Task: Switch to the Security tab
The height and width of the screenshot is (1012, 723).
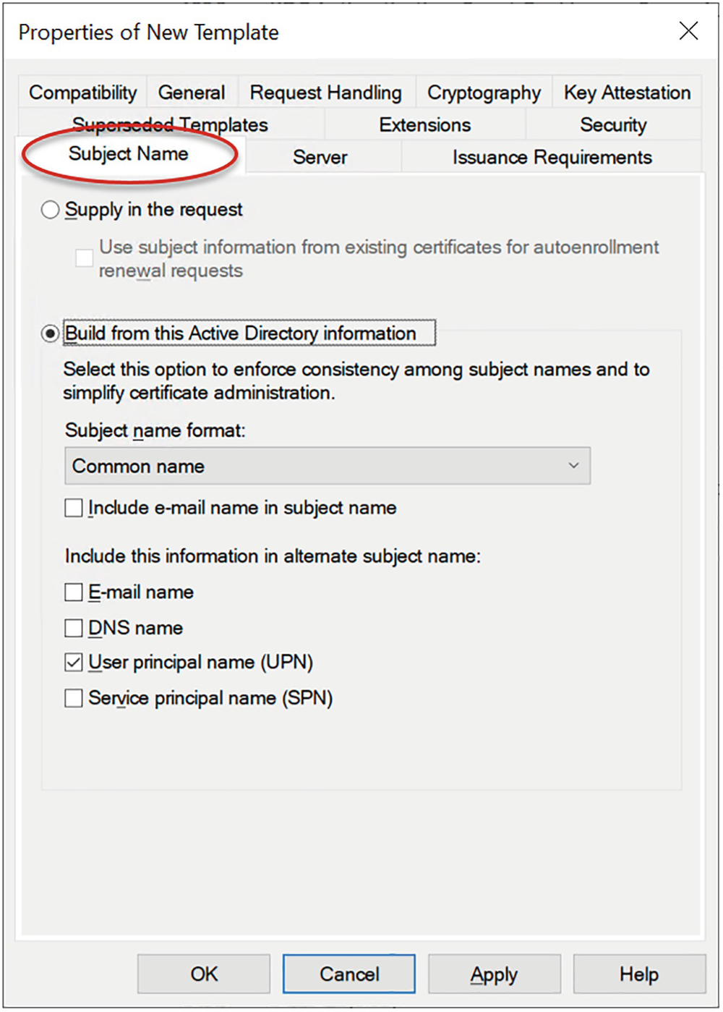Action: click(613, 124)
